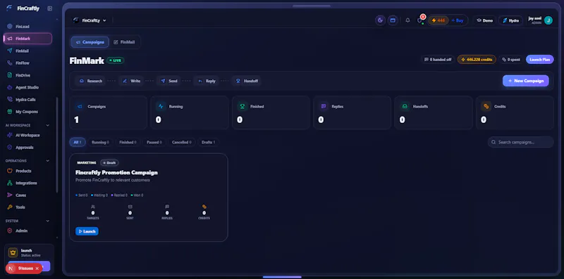Open the Hydra button in top bar
564x279 pixels.
click(510, 20)
